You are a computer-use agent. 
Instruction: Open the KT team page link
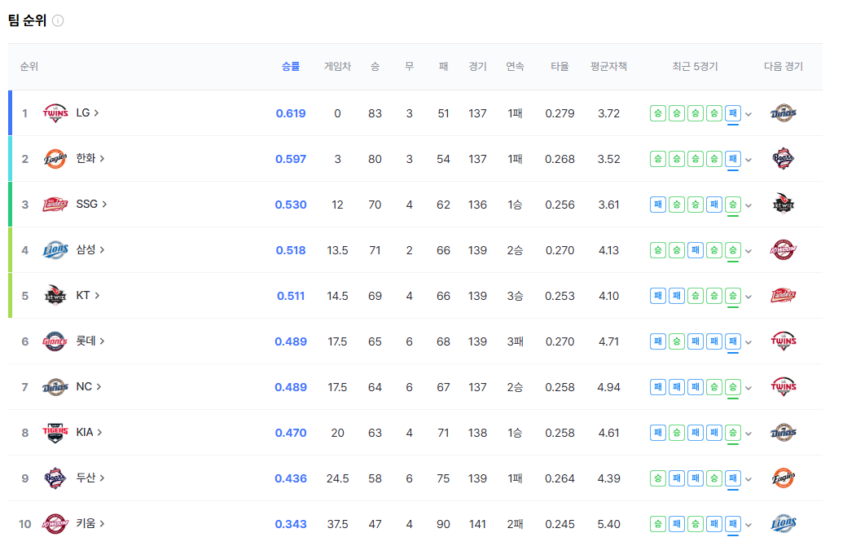pos(88,295)
